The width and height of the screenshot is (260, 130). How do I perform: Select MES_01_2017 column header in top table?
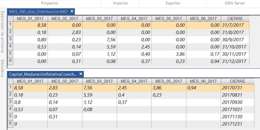pyautogui.click(x=30, y=19)
